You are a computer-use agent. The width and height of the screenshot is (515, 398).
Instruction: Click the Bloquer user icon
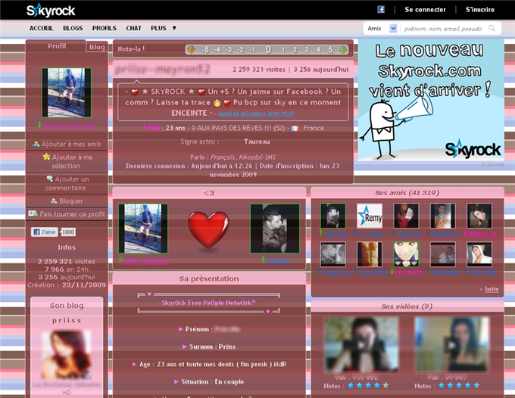54,201
